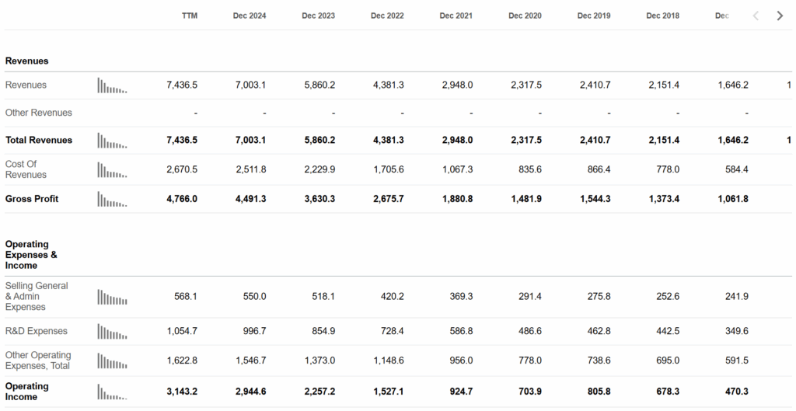Click TTM Gross Profit value 4,766.0
The width and height of the screenshot is (796, 411).
182,199
